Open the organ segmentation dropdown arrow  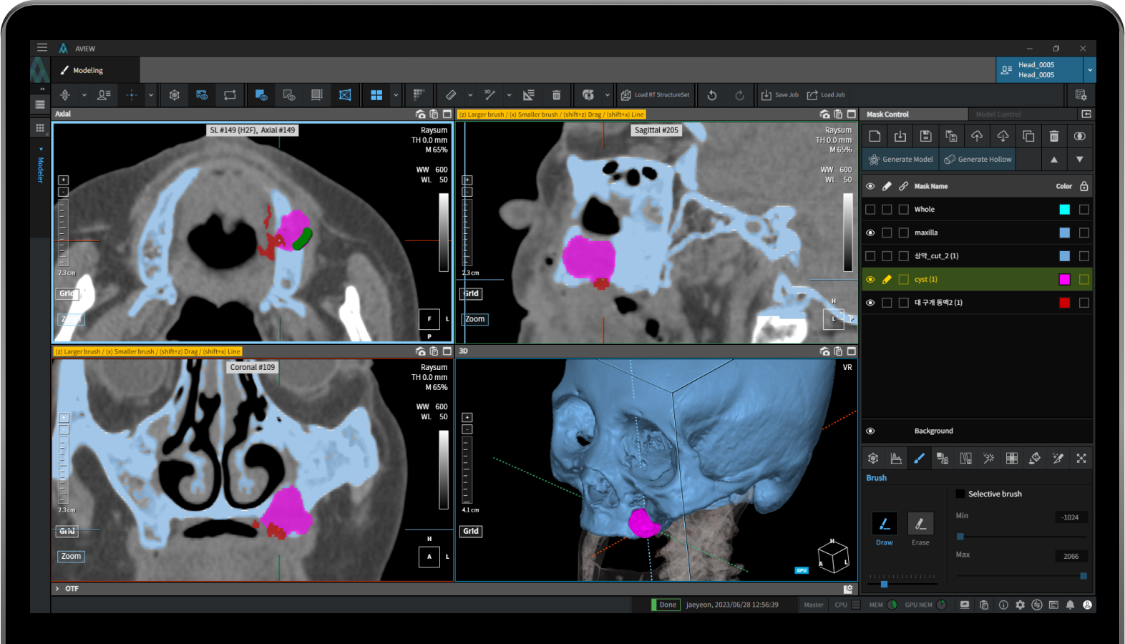click(607, 94)
